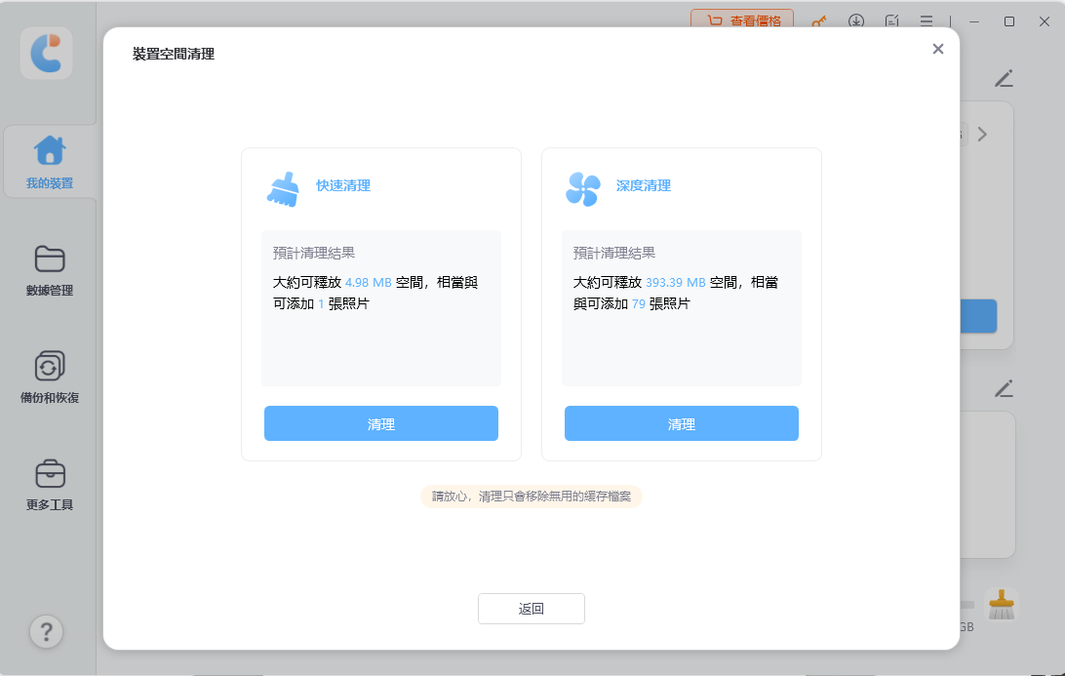Click the help question mark icon
The image size is (1065, 676).
point(46,632)
